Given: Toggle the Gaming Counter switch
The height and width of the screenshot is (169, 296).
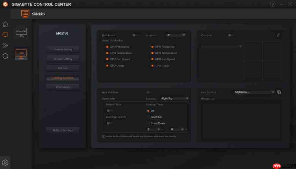Looking at the screenshot, I should pos(110,123).
